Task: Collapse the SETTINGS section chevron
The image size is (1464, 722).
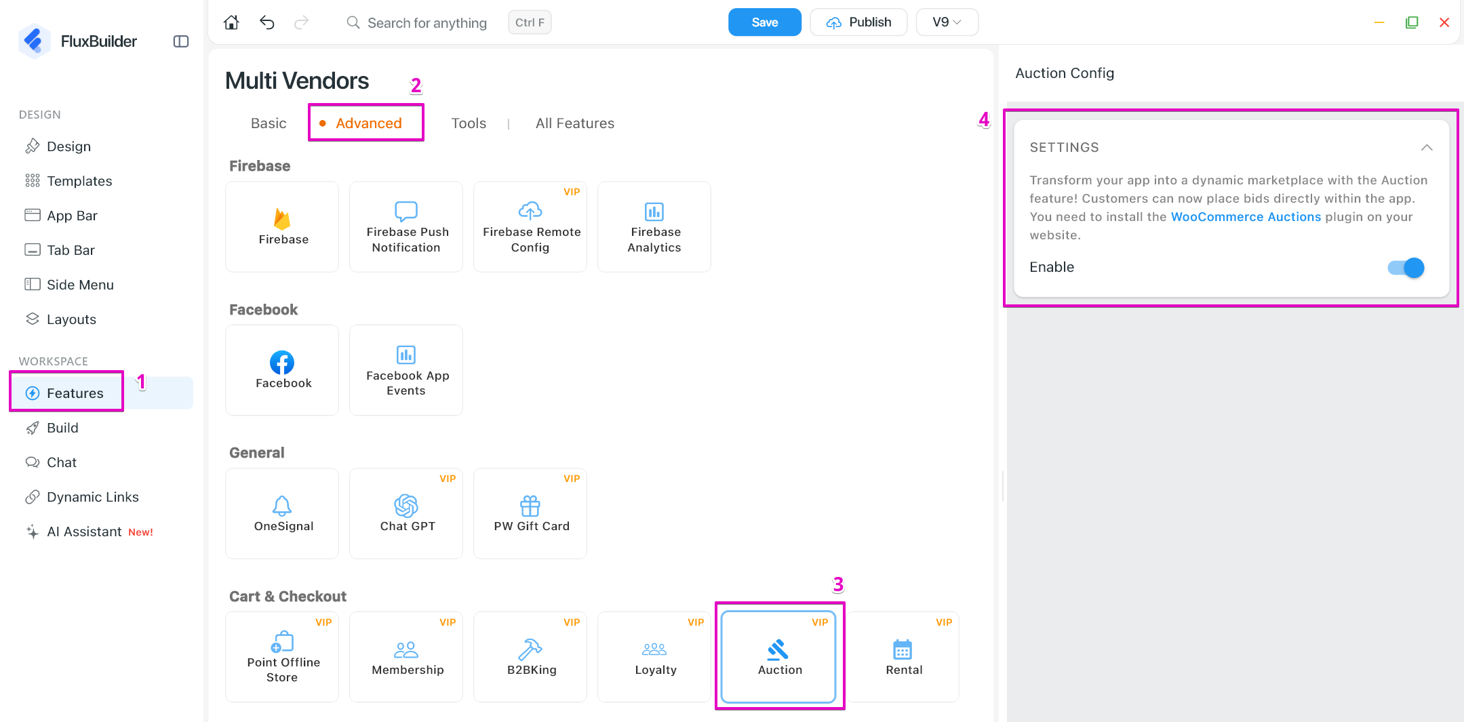Action: coord(1427,148)
